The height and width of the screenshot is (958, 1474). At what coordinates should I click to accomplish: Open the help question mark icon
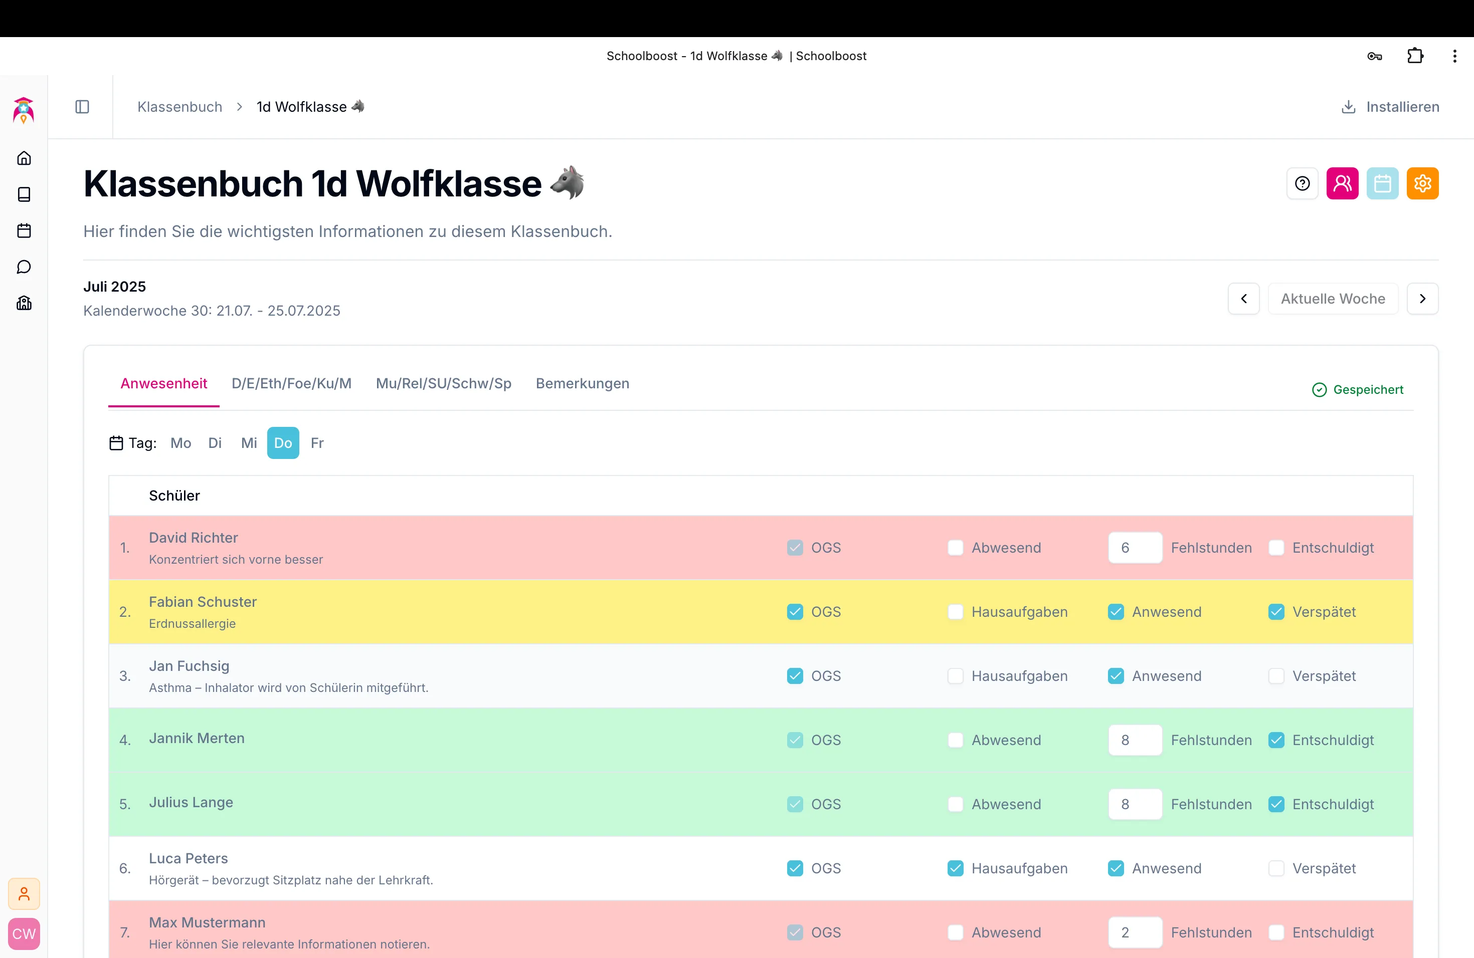coord(1302,183)
